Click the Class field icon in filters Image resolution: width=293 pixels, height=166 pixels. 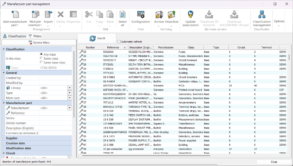click(8, 68)
